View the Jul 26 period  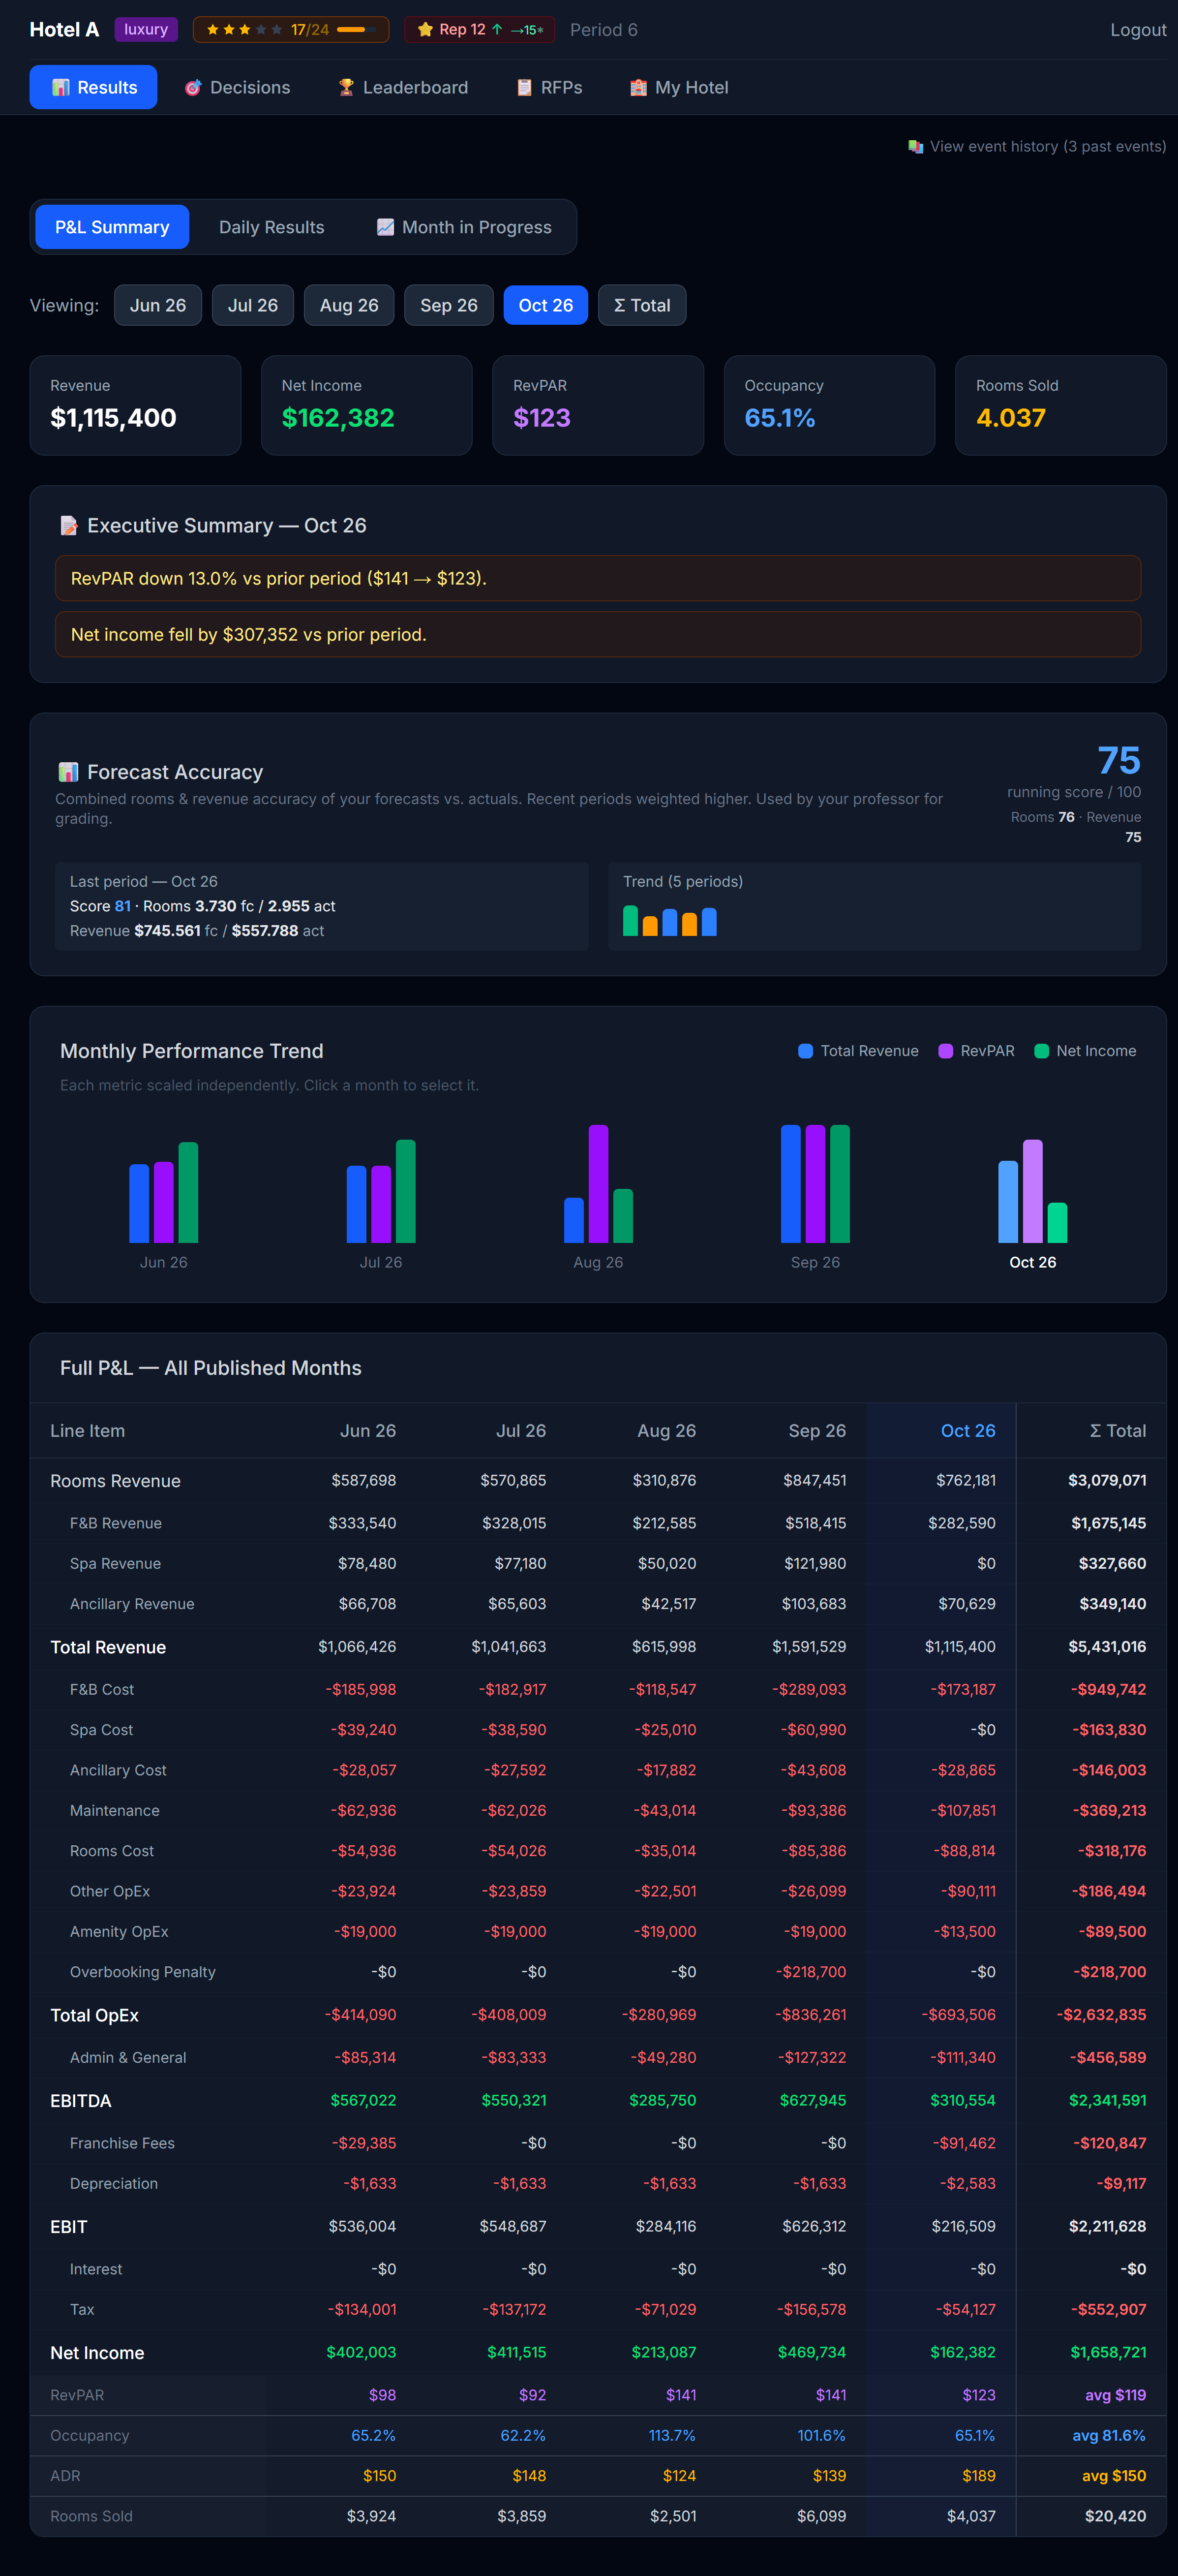coord(253,305)
